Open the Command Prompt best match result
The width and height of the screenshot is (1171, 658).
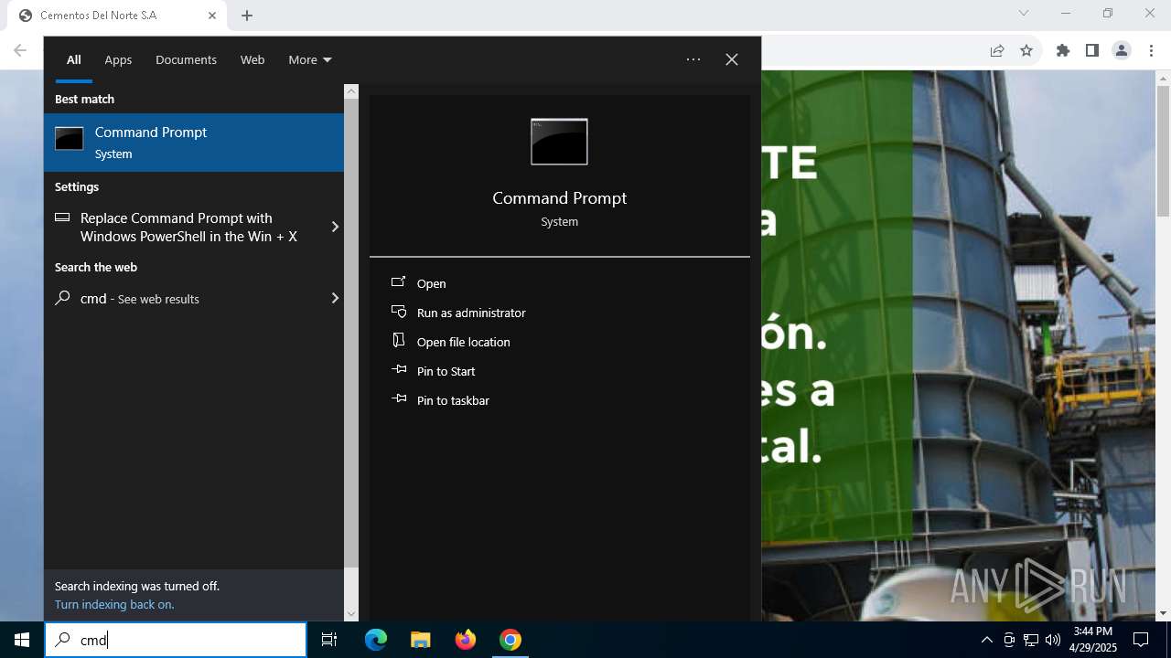(x=194, y=143)
